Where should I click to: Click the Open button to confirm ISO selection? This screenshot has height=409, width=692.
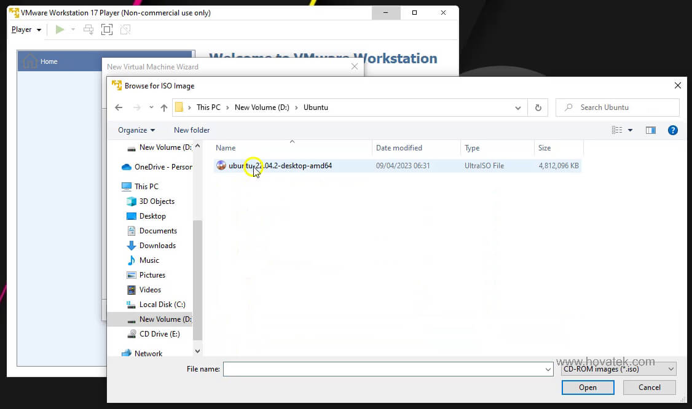pos(588,387)
